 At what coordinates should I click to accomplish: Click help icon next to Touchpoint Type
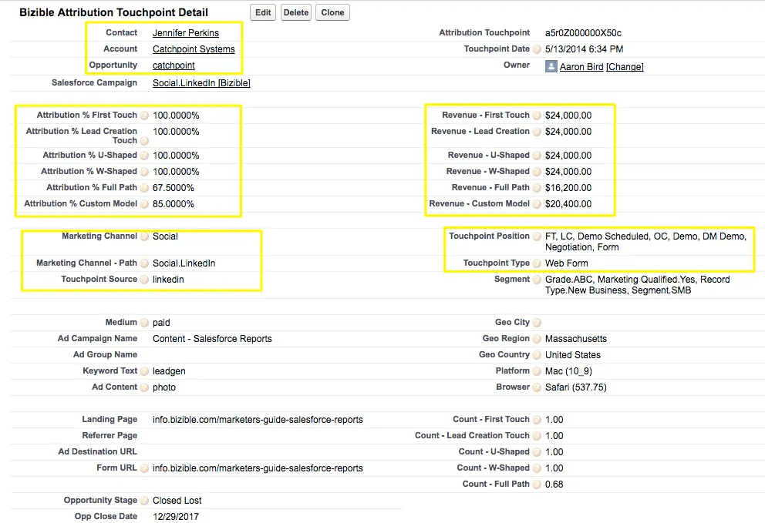click(x=537, y=263)
